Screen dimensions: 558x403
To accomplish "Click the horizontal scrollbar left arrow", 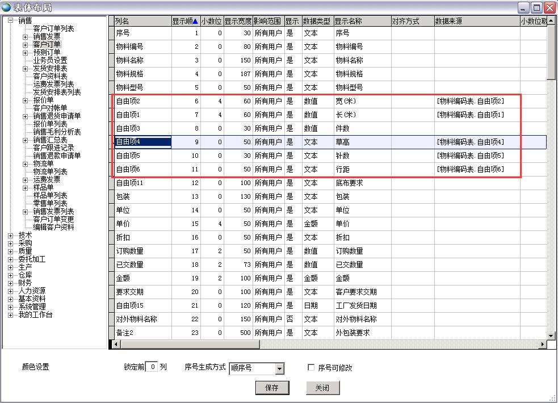I will [116, 345].
